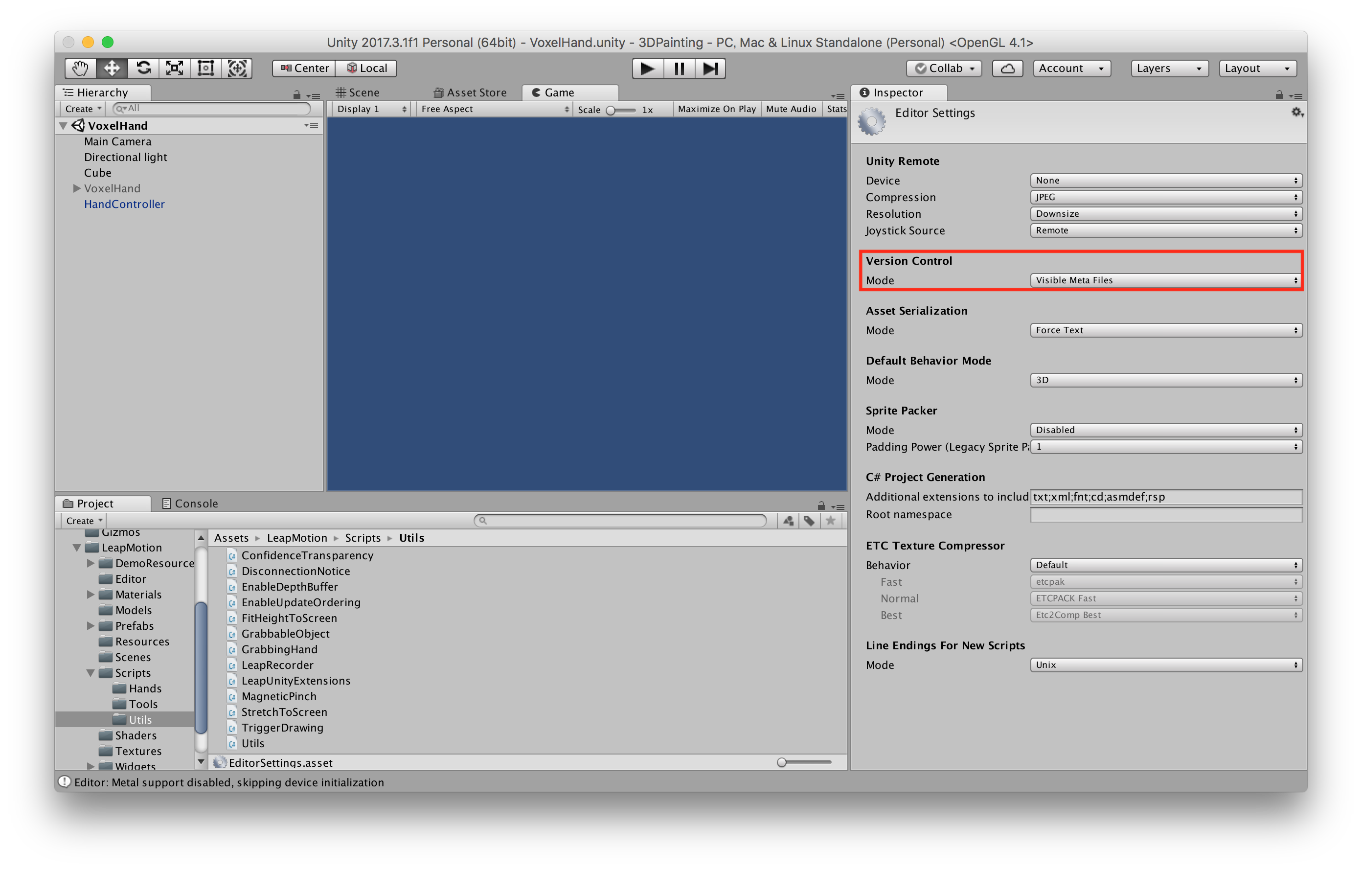
Task: Open the Layout menu
Action: click(1257, 69)
